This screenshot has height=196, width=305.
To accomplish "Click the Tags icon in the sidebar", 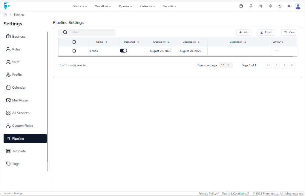I will point(8,163).
